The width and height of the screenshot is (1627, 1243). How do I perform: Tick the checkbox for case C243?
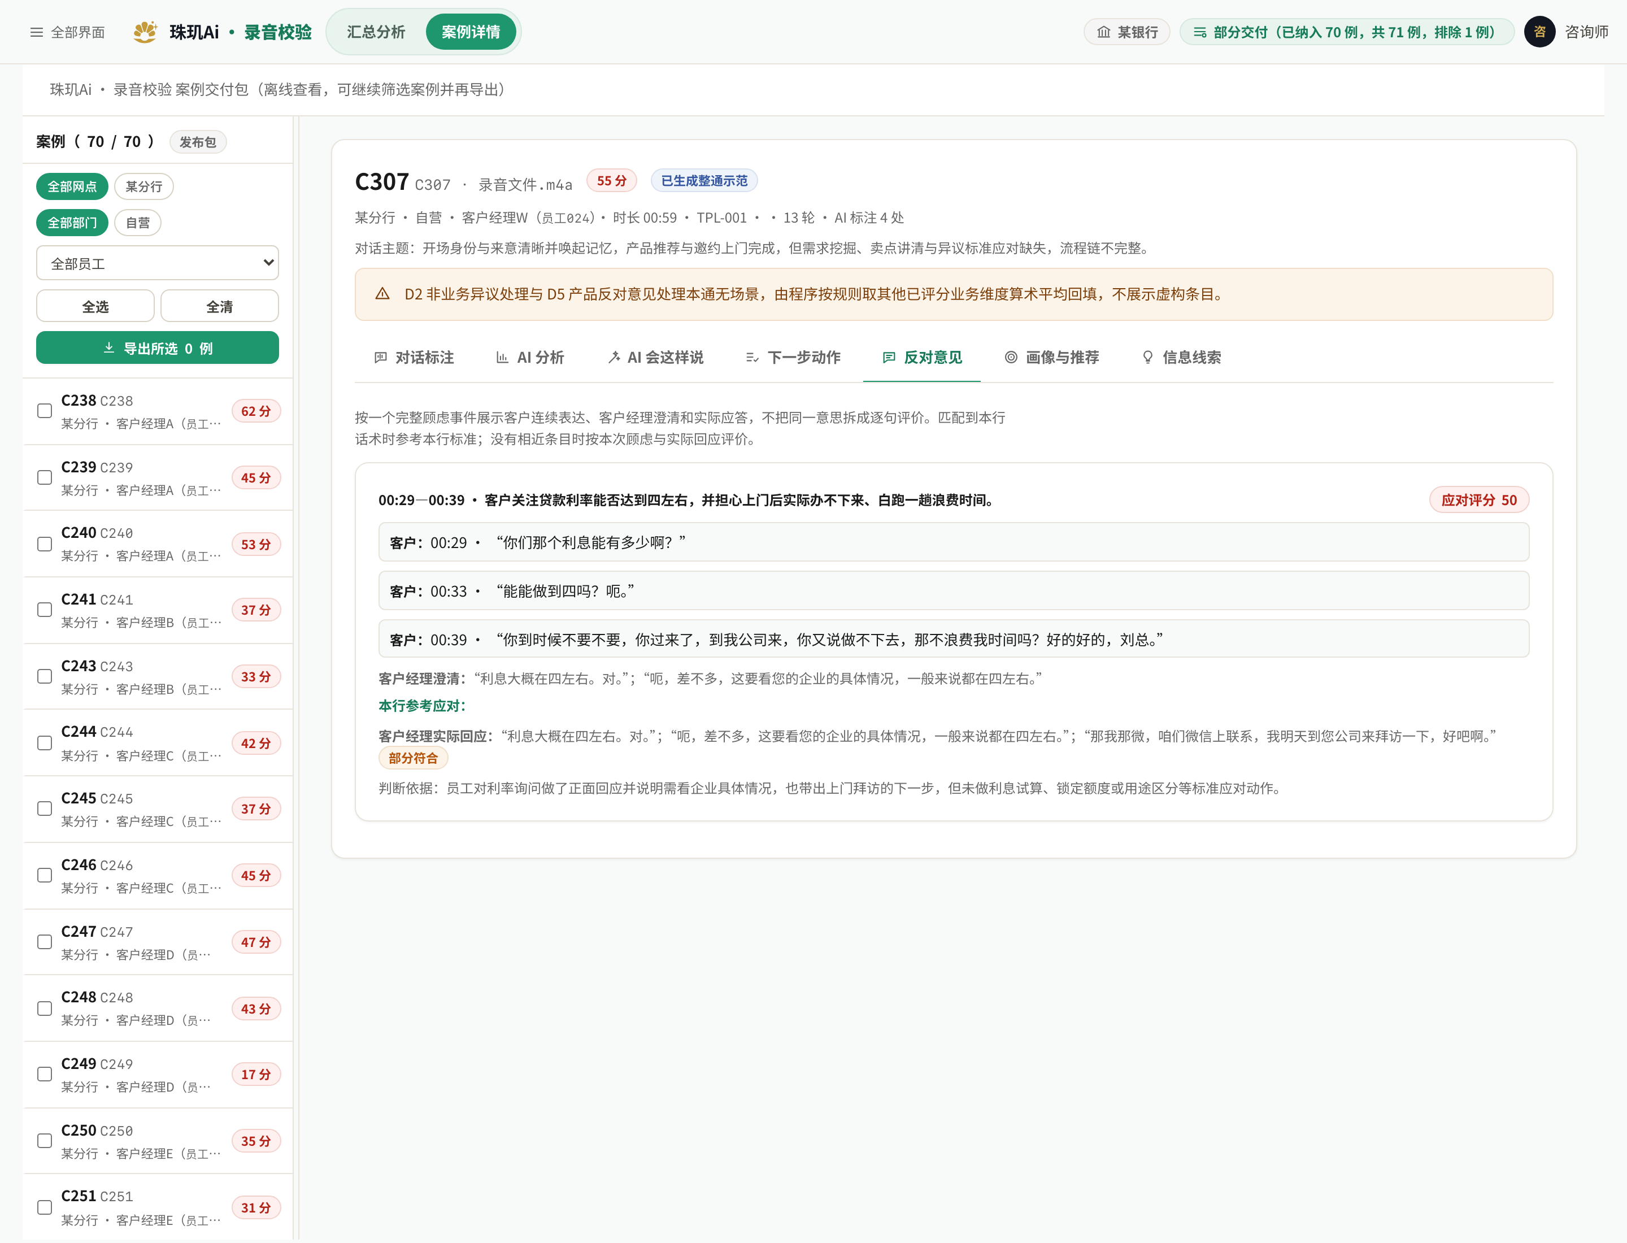point(45,676)
